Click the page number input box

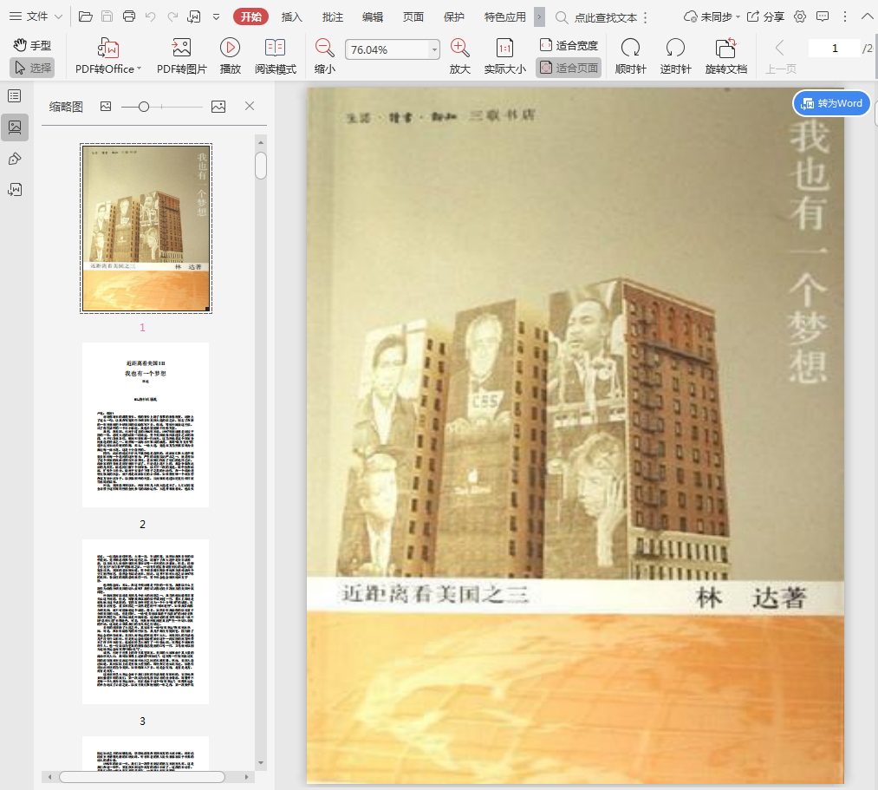(x=835, y=49)
